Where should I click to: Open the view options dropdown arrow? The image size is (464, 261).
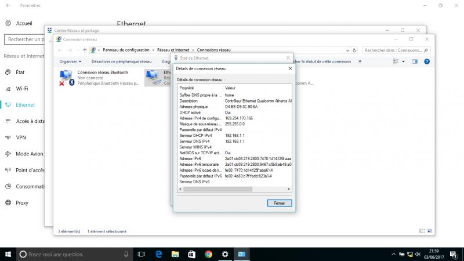click(403, 61)
